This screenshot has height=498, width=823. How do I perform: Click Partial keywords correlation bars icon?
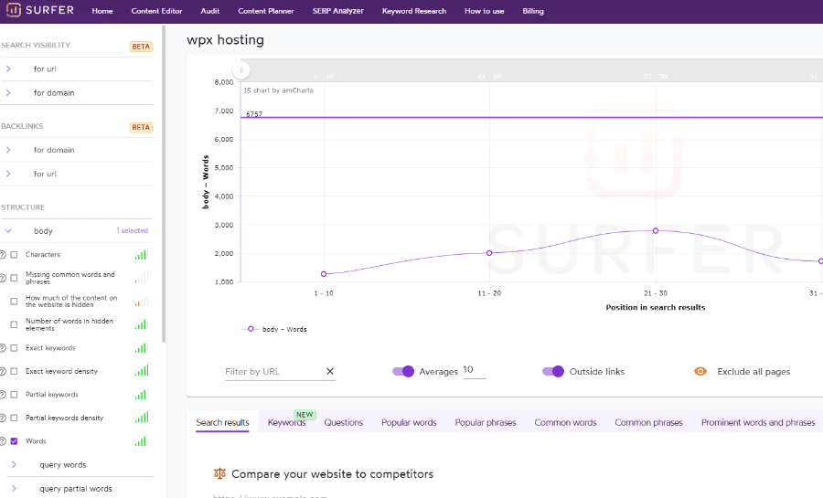tap(141, 394)
